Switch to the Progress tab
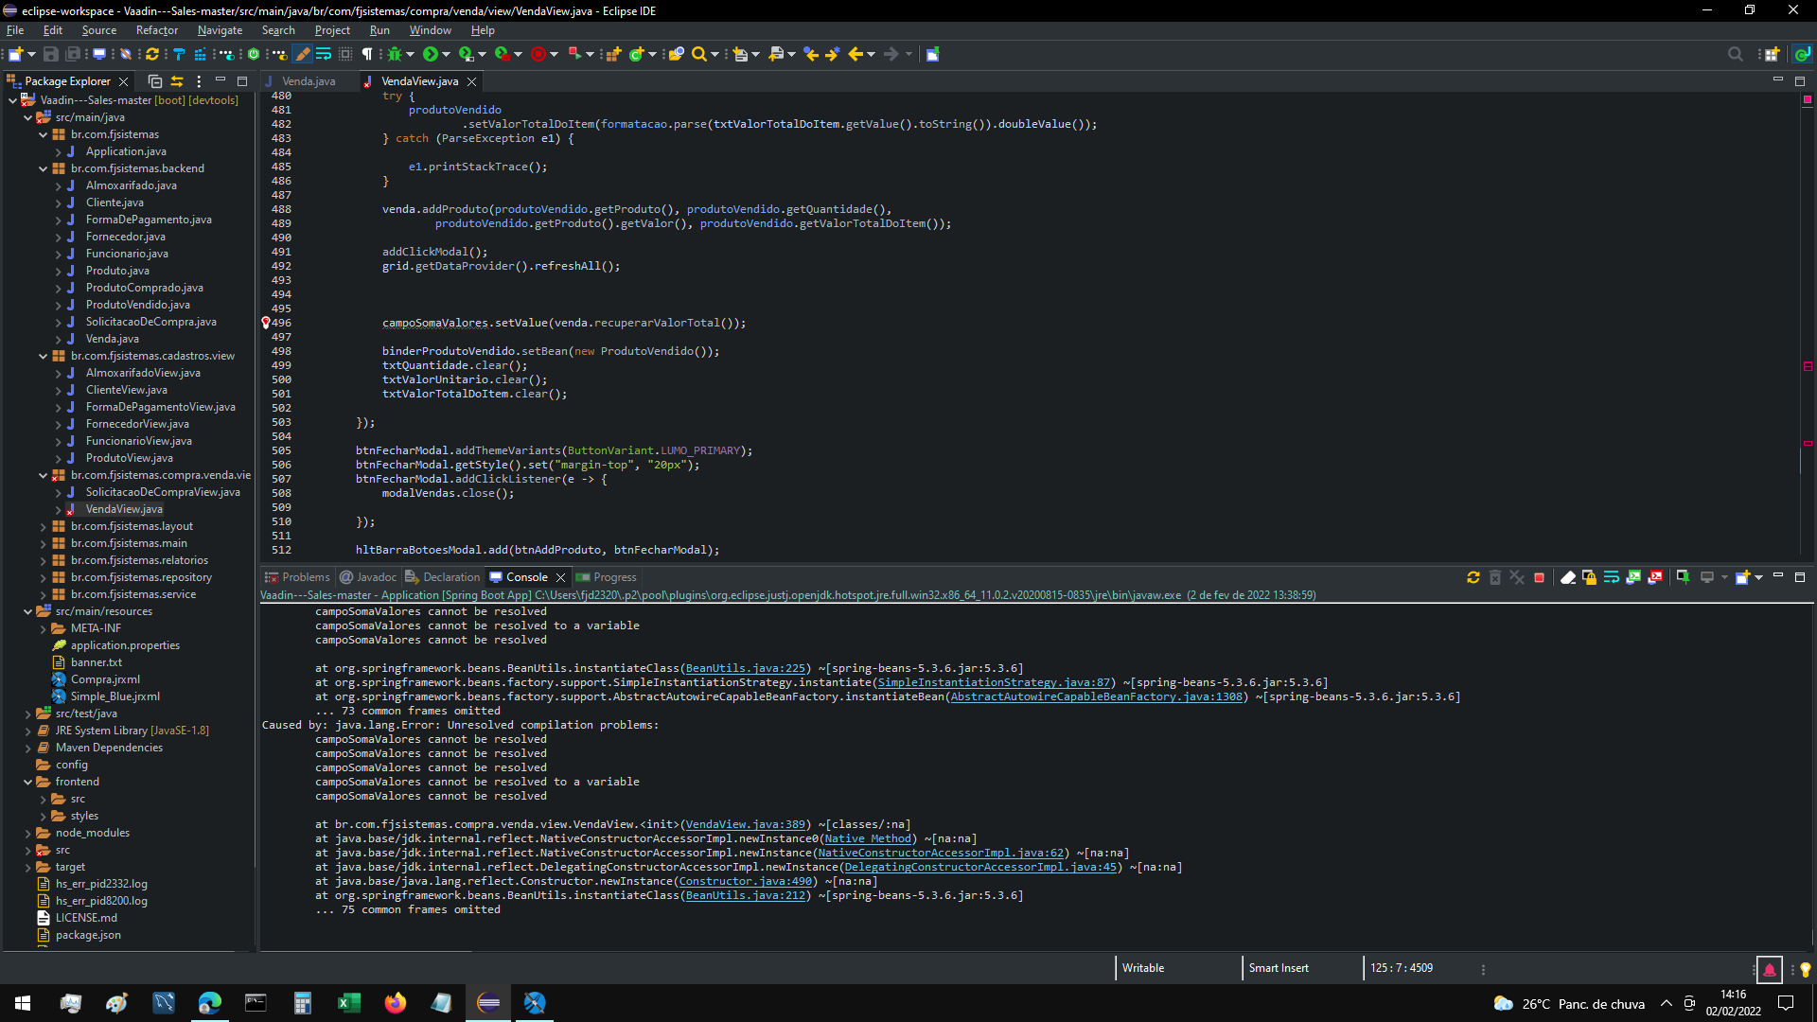 606,577
